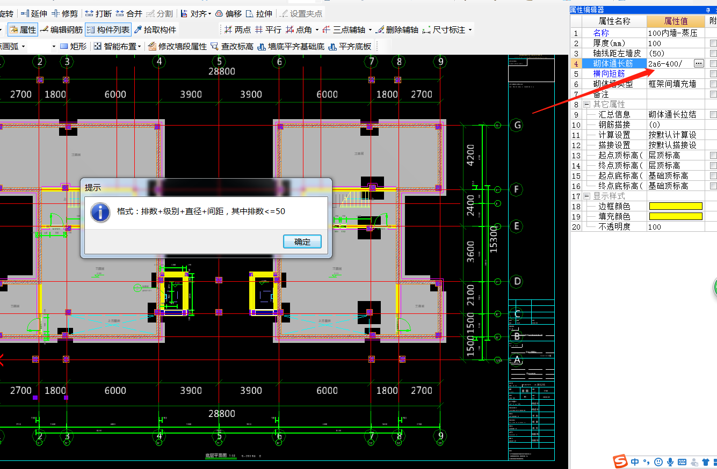Open the Sogou skin shirt icon
The width and height of the screenshot is (717, 469).
tap(706, 461)
